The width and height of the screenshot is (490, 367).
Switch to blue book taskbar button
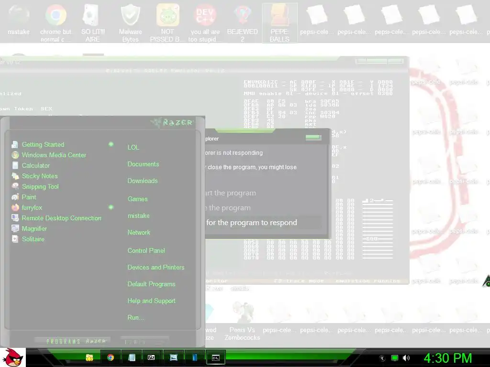[x=194, y=357]
